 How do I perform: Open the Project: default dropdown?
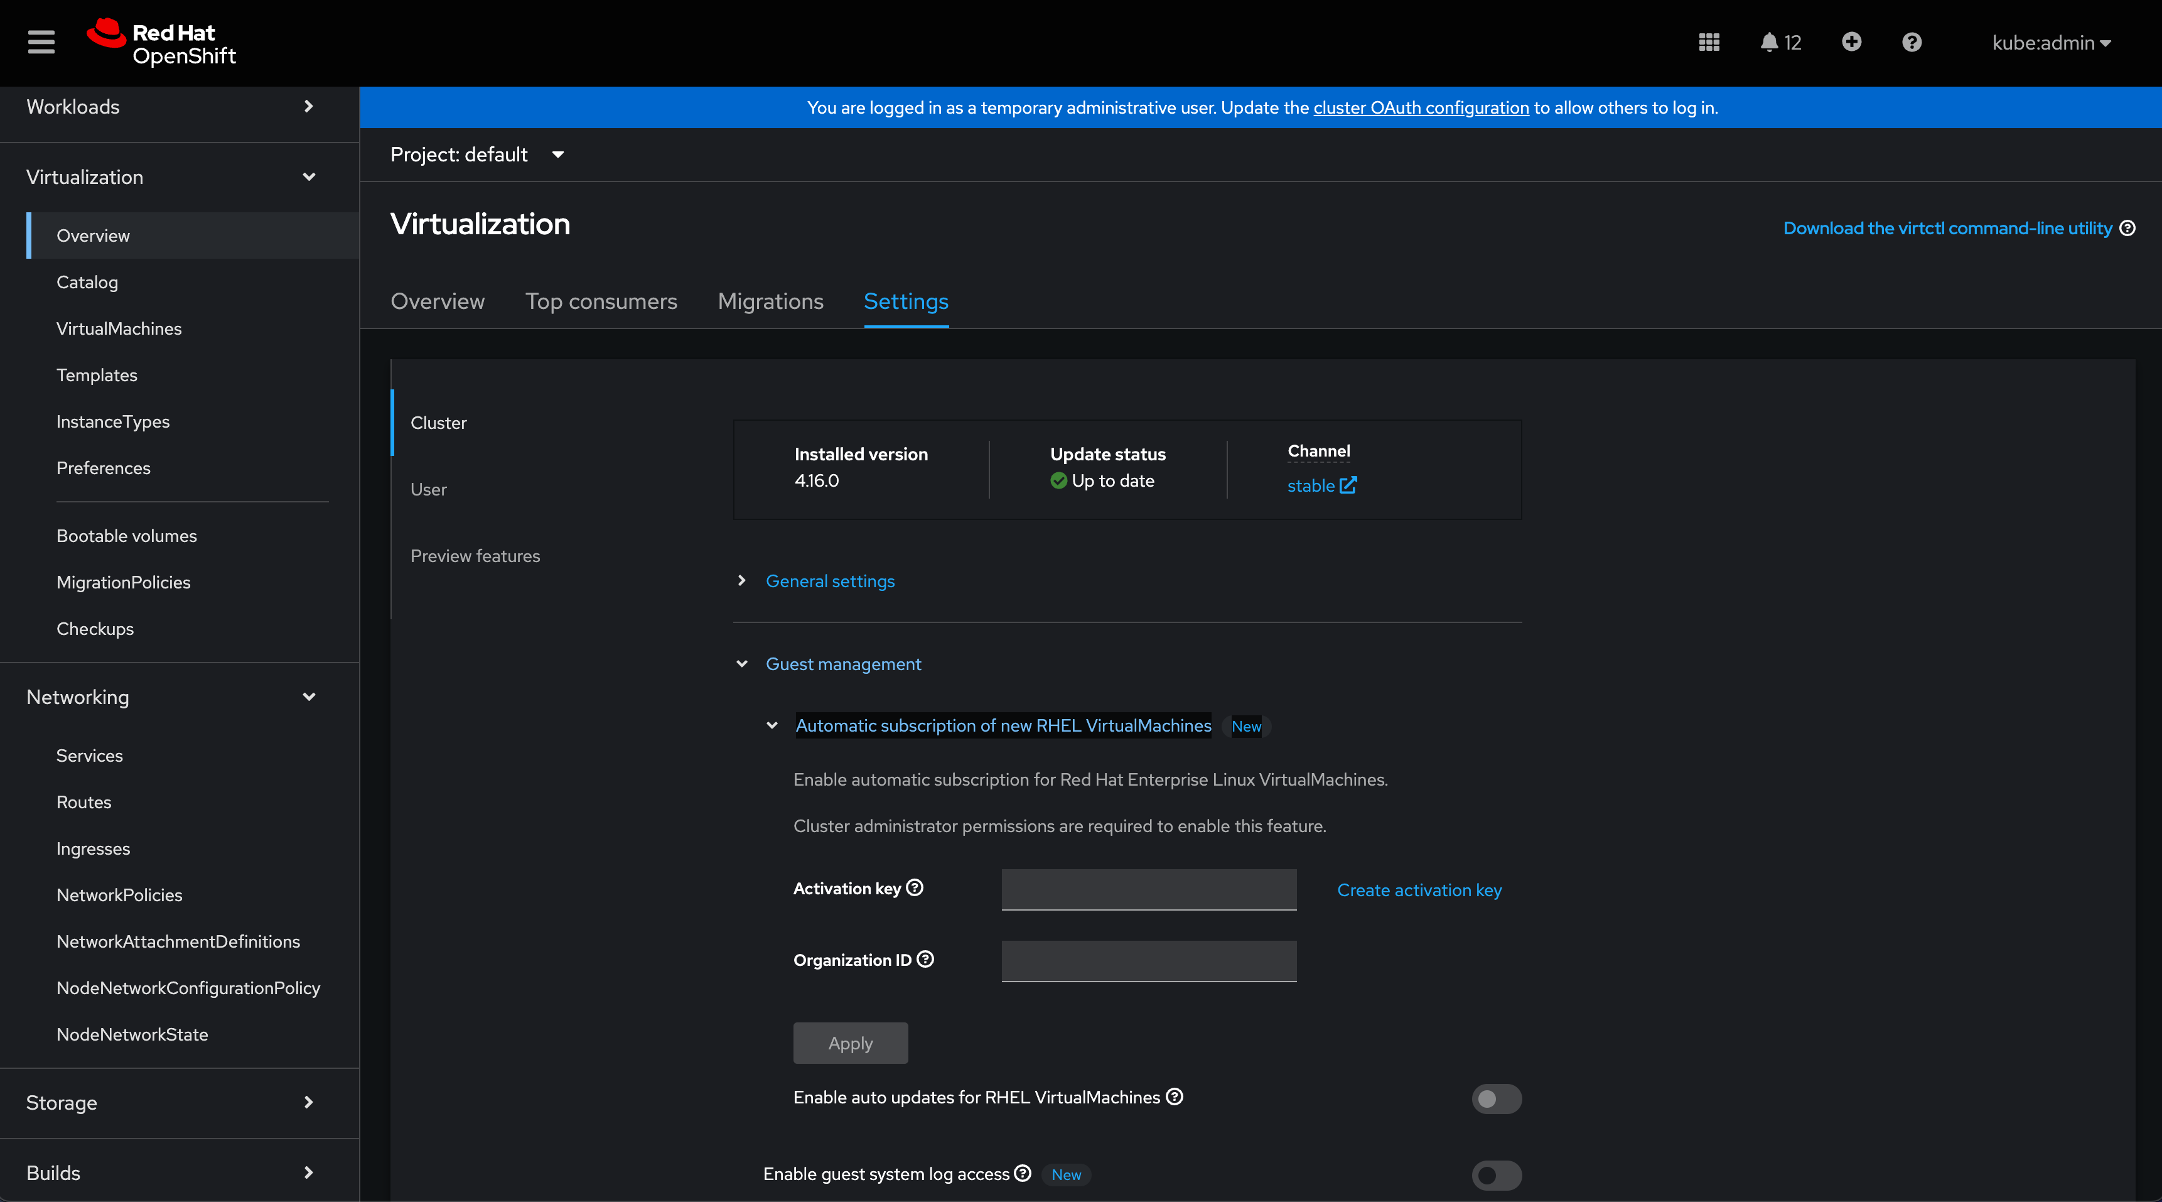tap(476, 154)
